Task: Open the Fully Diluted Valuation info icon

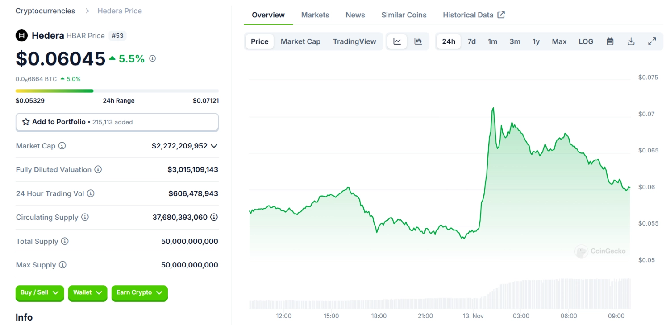Action: pyautogui.click(x=98, y=169)
